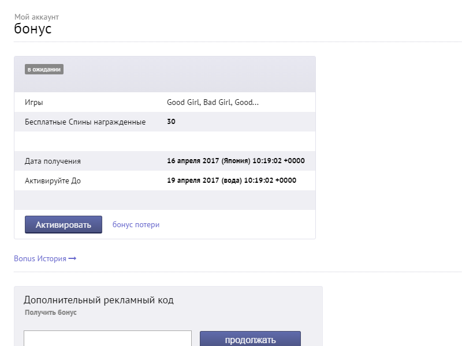The height and width of the screenshot is (346, 462).
Task: Select the Активируйте До label
Action: pyautogui.click(x=53, y=181)
